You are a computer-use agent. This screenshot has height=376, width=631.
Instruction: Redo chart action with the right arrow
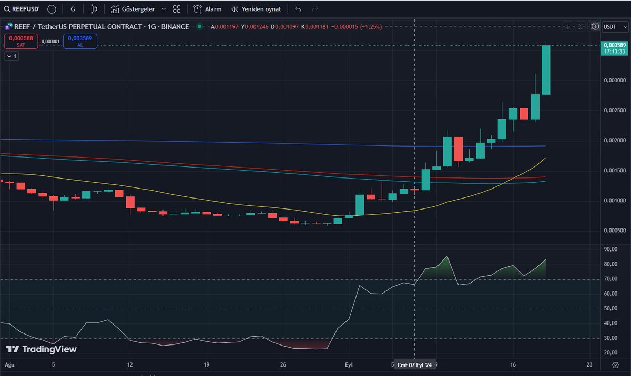314,8
